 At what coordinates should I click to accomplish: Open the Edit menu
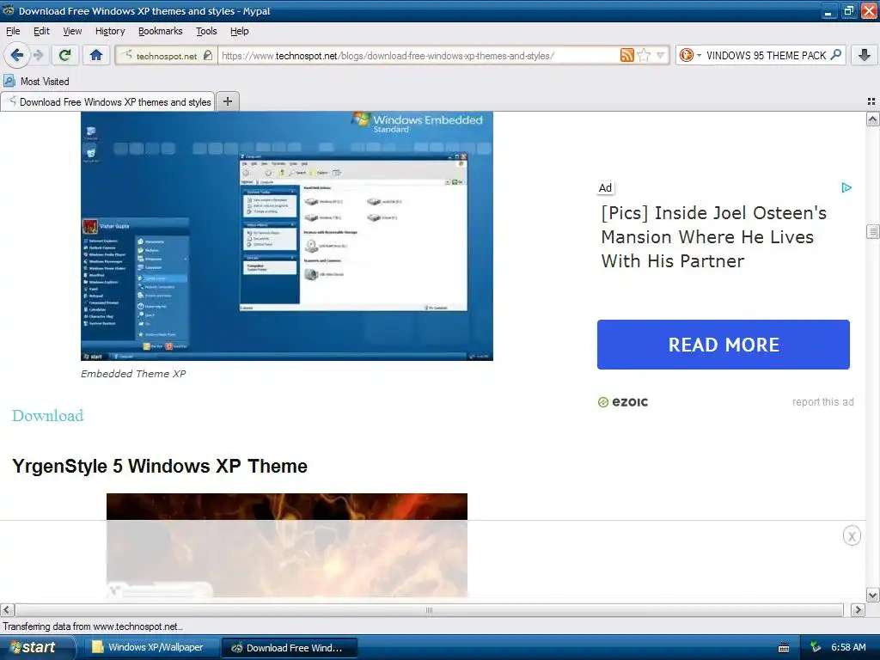tap(41, 31)
